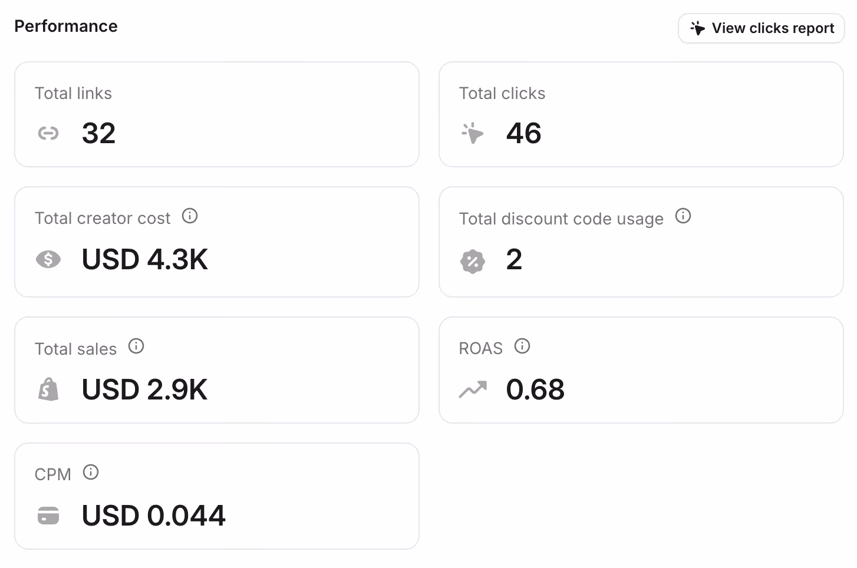Screen dimensions: 857x568
Task: Select the Total clicks value 46
Action: (523, 133)
